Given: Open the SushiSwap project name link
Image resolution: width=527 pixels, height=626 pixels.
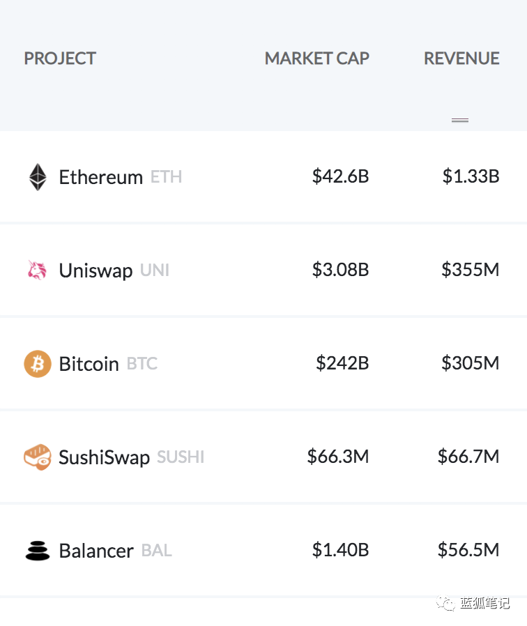Looking at the screenshot, I should click(104, 457).
